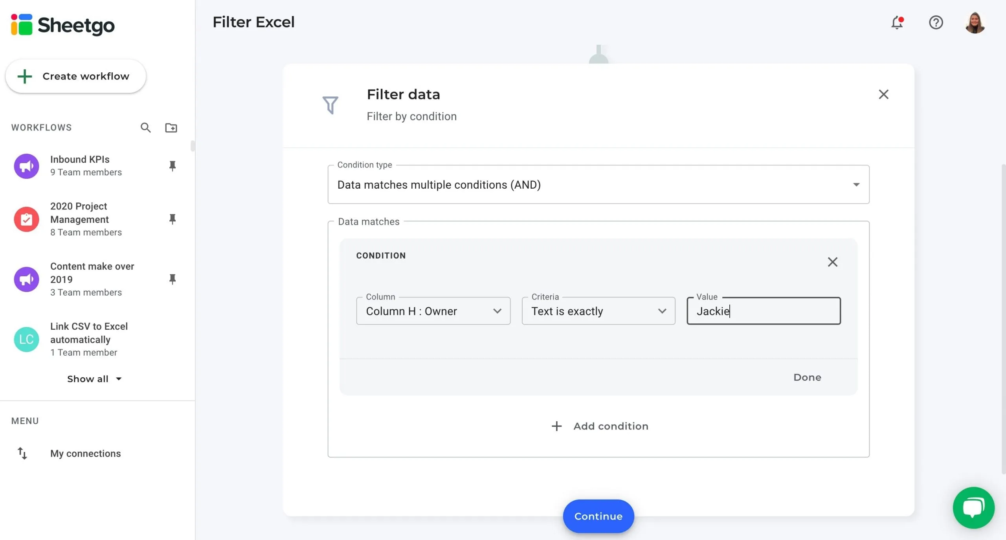The height and width of the screenshot is (540, 1006).
Task: Click the Inbound KPIs megaphone icon
Action: pos(26,166)
